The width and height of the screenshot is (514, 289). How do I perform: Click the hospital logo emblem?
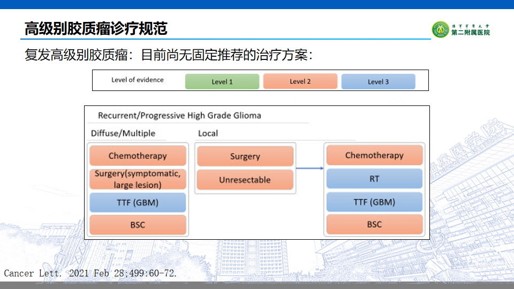(440, 29)
